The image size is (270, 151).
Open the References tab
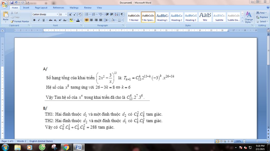(58, 8)
